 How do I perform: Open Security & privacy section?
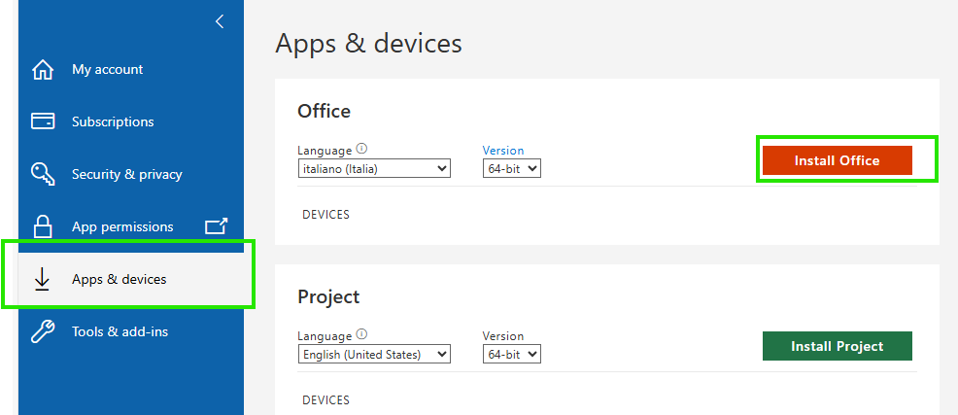(x=127, y=174)
